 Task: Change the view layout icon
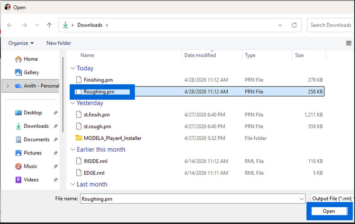pyautogui.click(x=349, y=43)
